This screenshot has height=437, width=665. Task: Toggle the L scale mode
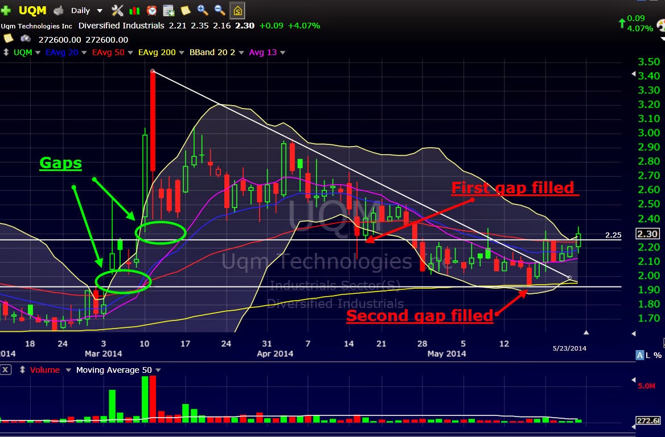pyautogui.click(x=647, y=355)
